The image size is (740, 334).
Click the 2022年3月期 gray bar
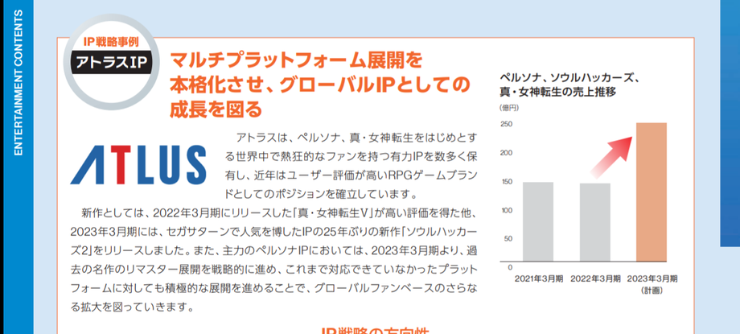point(594,222)
